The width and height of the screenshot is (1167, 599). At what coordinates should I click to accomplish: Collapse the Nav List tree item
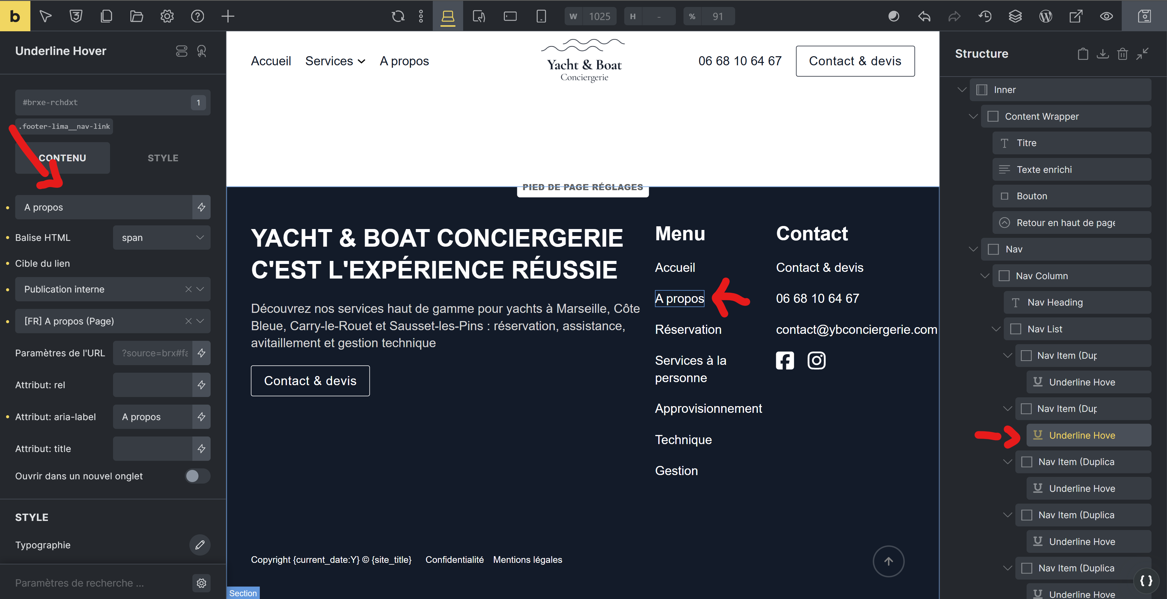(x=996, y=329)
